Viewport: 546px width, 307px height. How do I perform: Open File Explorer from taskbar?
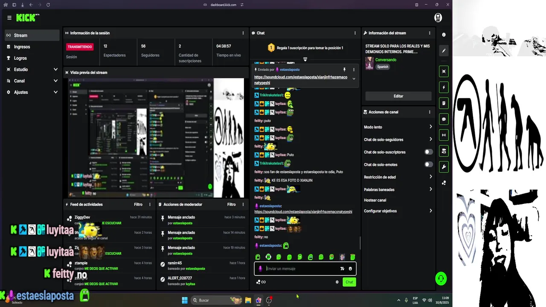tap(248, 300)
